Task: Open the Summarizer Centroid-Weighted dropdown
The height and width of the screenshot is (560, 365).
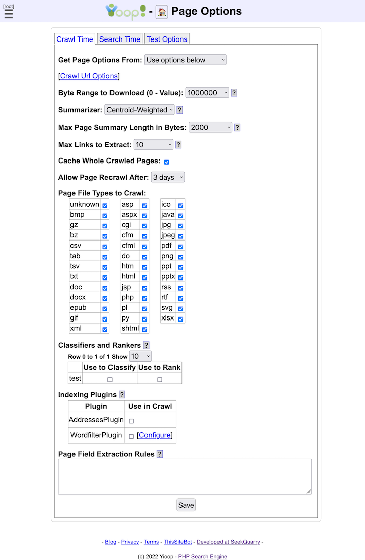Action: (139, 110)
